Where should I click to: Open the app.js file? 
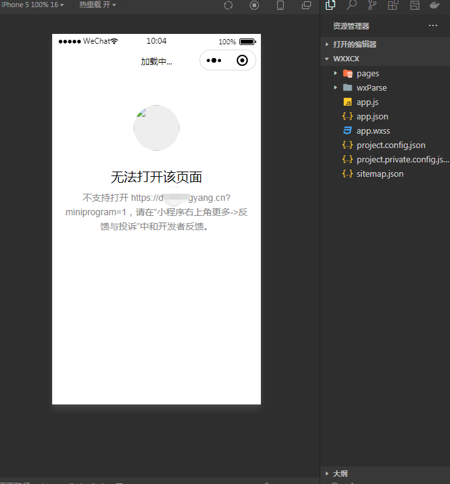pyautogui.click(x=385, y=102)
